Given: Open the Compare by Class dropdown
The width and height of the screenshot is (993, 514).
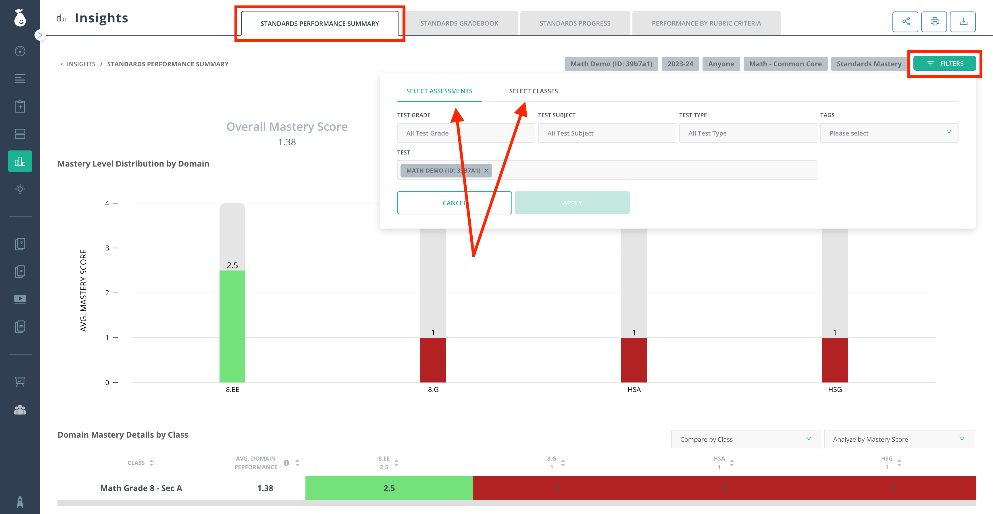Looking at the screenshot, I should 746,439.
